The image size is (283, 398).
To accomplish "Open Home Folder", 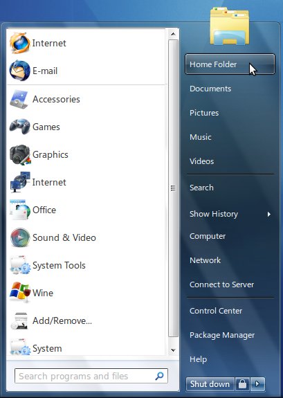I will pyautogui.click(x=230, y=64).
